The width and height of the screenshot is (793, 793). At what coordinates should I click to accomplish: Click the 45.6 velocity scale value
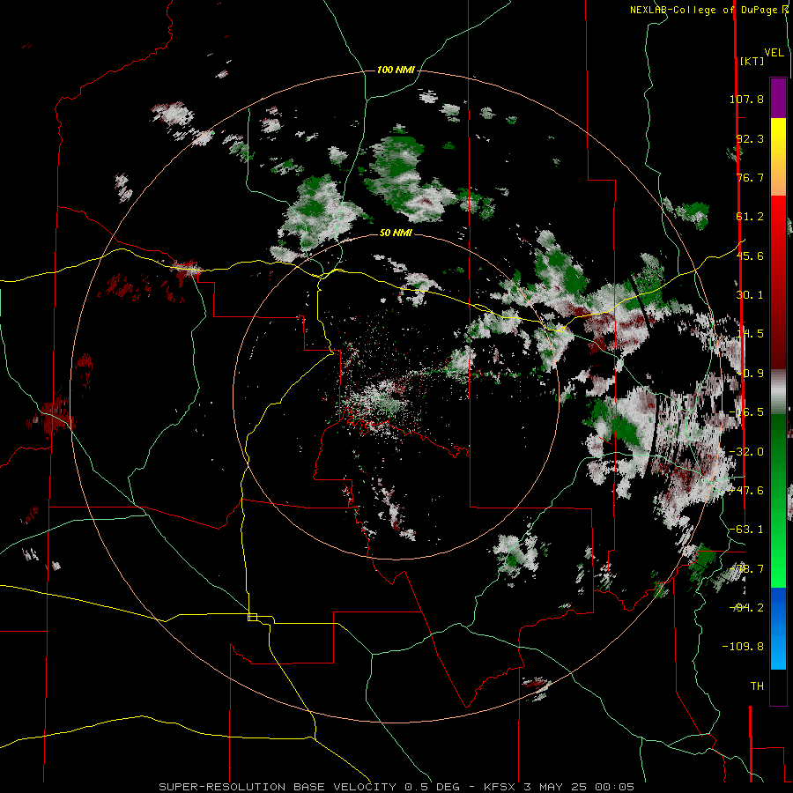(x=750, y=256)
